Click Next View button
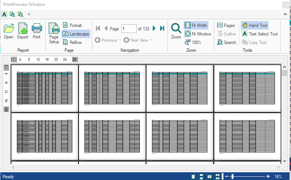 point(136,40)
